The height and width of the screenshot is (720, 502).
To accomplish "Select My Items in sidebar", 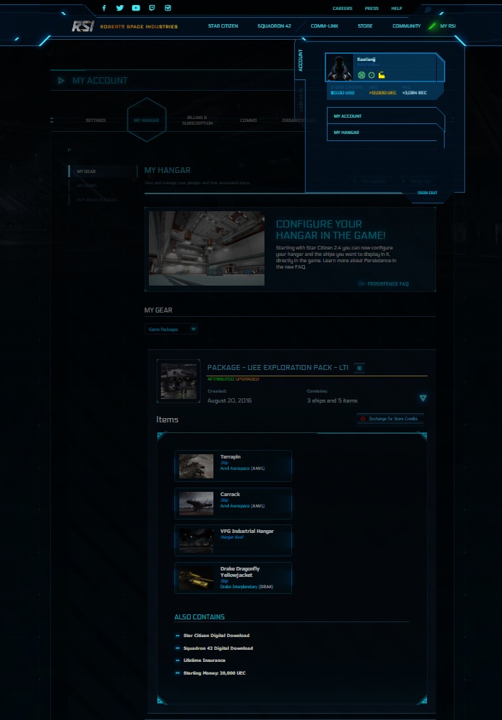I will click(87, 186).
